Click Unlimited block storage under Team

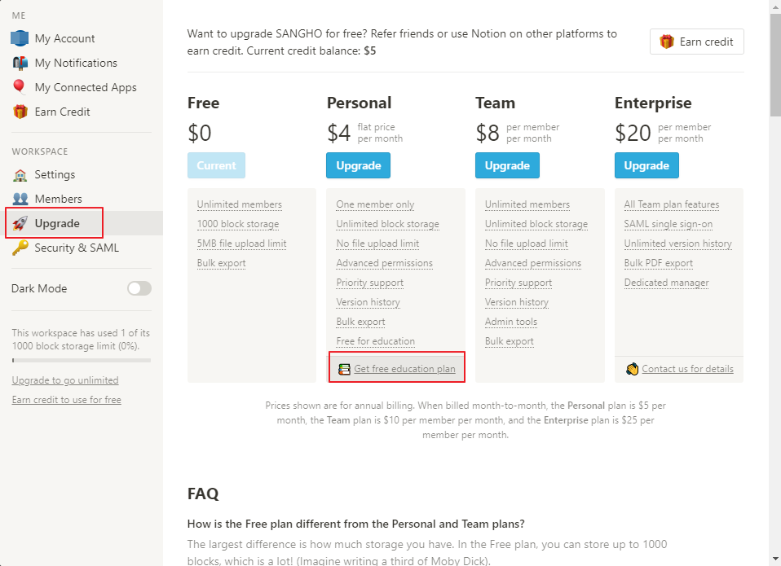click(x=536, y=224)
